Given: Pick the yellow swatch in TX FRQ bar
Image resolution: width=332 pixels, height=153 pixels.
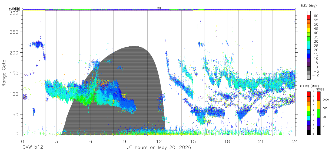Looking at the screenshot, I should tap(308, 108).
